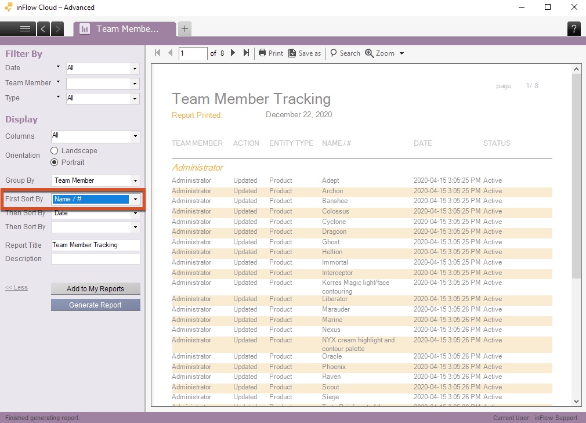Viewport: 586px width, 423px height.
Task: Click the TEAM MEMBER column header
Action: (x=197, y=143)
